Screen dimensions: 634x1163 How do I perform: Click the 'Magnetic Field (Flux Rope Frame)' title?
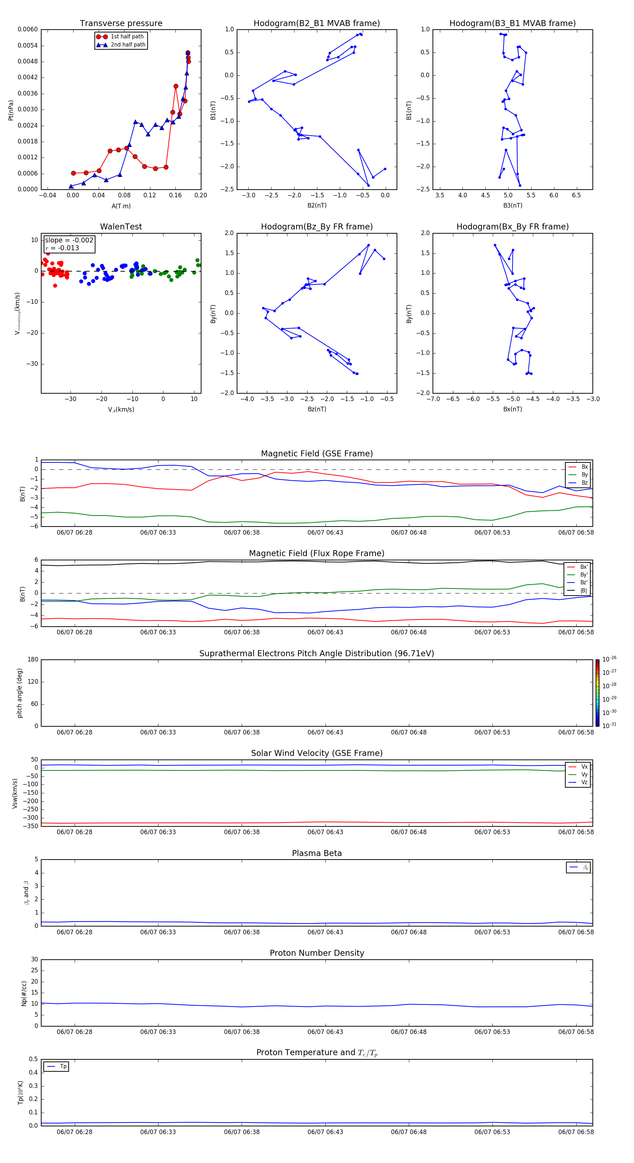tap(317, 554)
